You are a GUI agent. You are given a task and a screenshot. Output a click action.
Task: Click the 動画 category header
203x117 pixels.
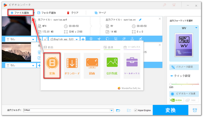49,47
